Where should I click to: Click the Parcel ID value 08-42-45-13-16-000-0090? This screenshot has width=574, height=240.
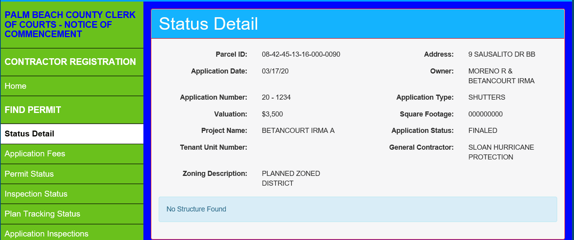[301, 54]
